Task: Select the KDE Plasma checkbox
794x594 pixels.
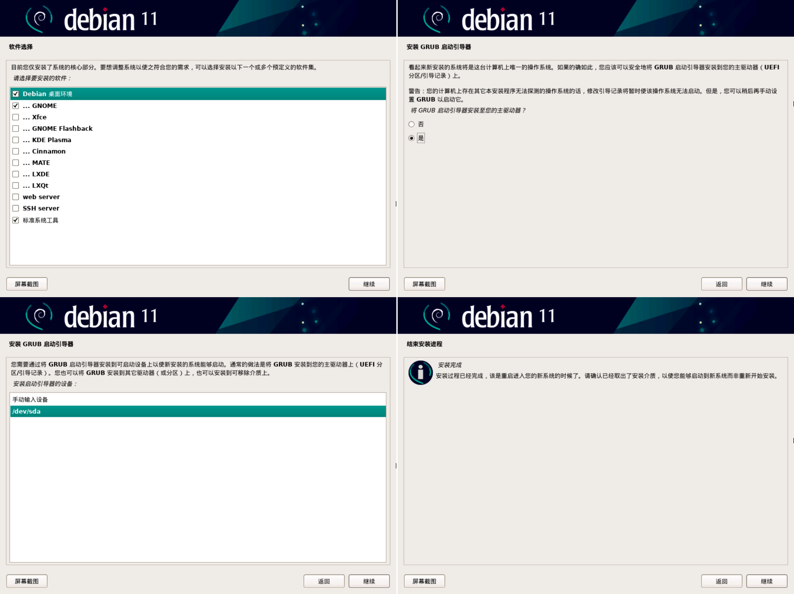Action: click(x=15, y=140)
